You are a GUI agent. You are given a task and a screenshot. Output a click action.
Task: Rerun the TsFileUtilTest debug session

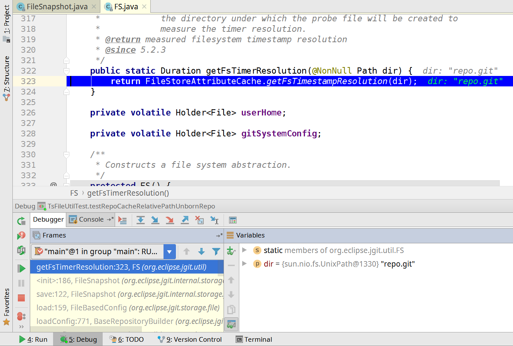pyautogui.click(x=21, y=221)
